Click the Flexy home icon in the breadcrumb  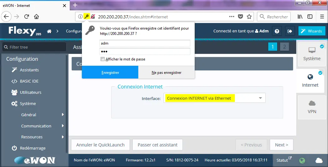[49, 31]
